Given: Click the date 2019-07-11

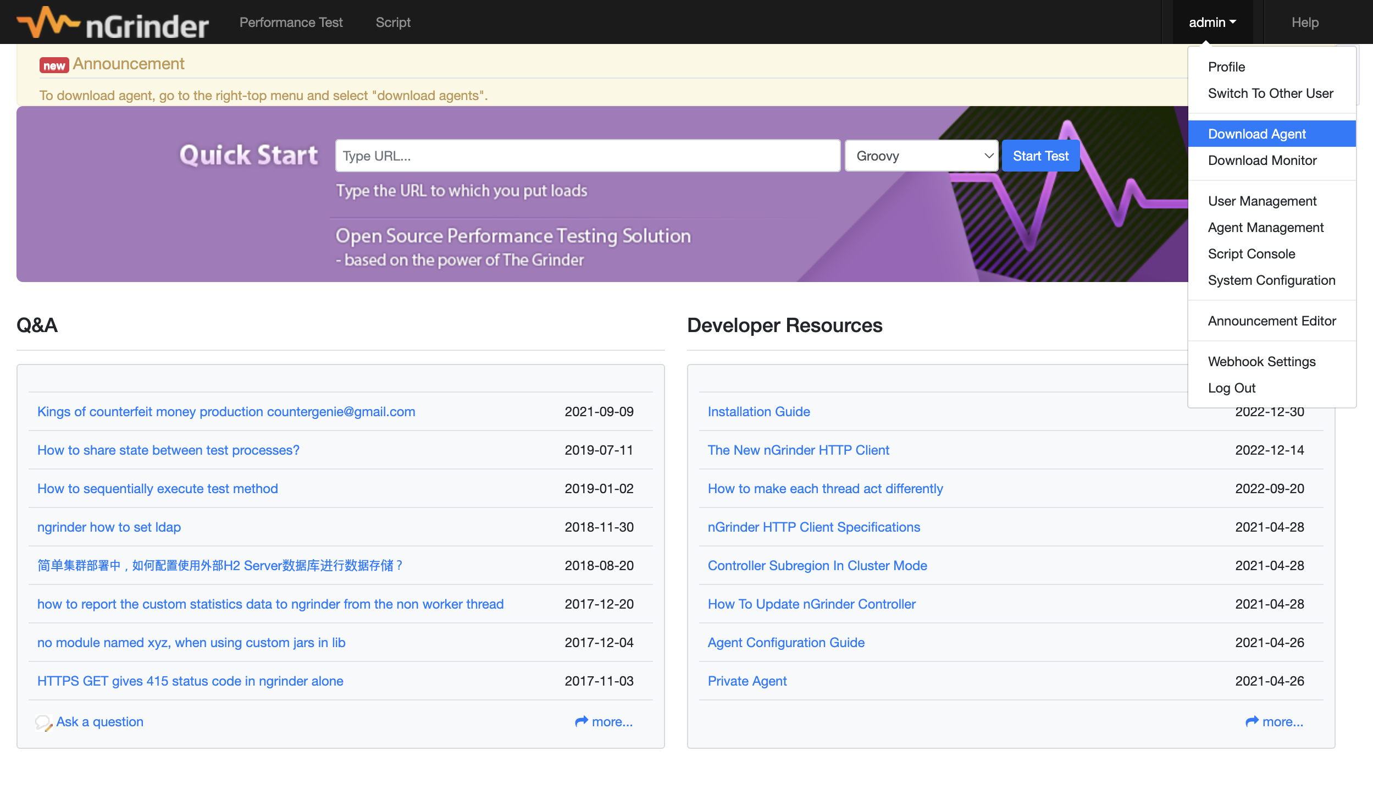Looking at the screenshot, I should coord(599,450).
